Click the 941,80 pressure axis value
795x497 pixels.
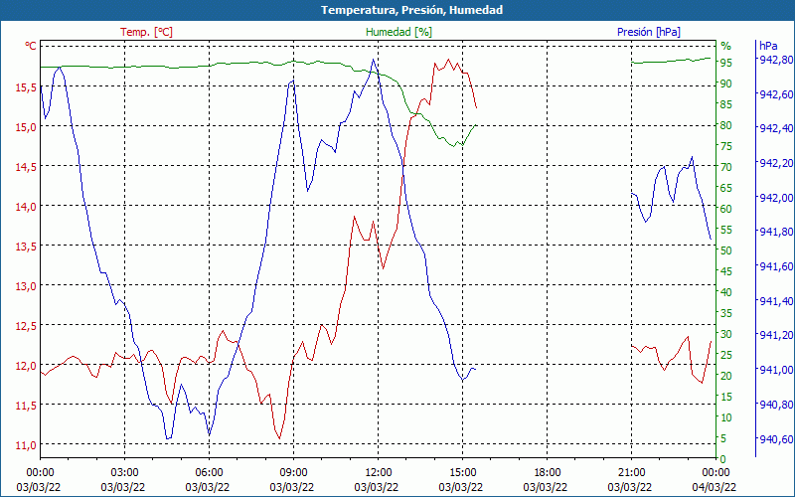[775, 233]
